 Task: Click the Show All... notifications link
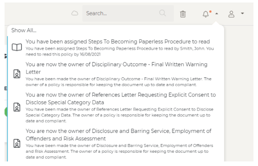tap(24, 30)
